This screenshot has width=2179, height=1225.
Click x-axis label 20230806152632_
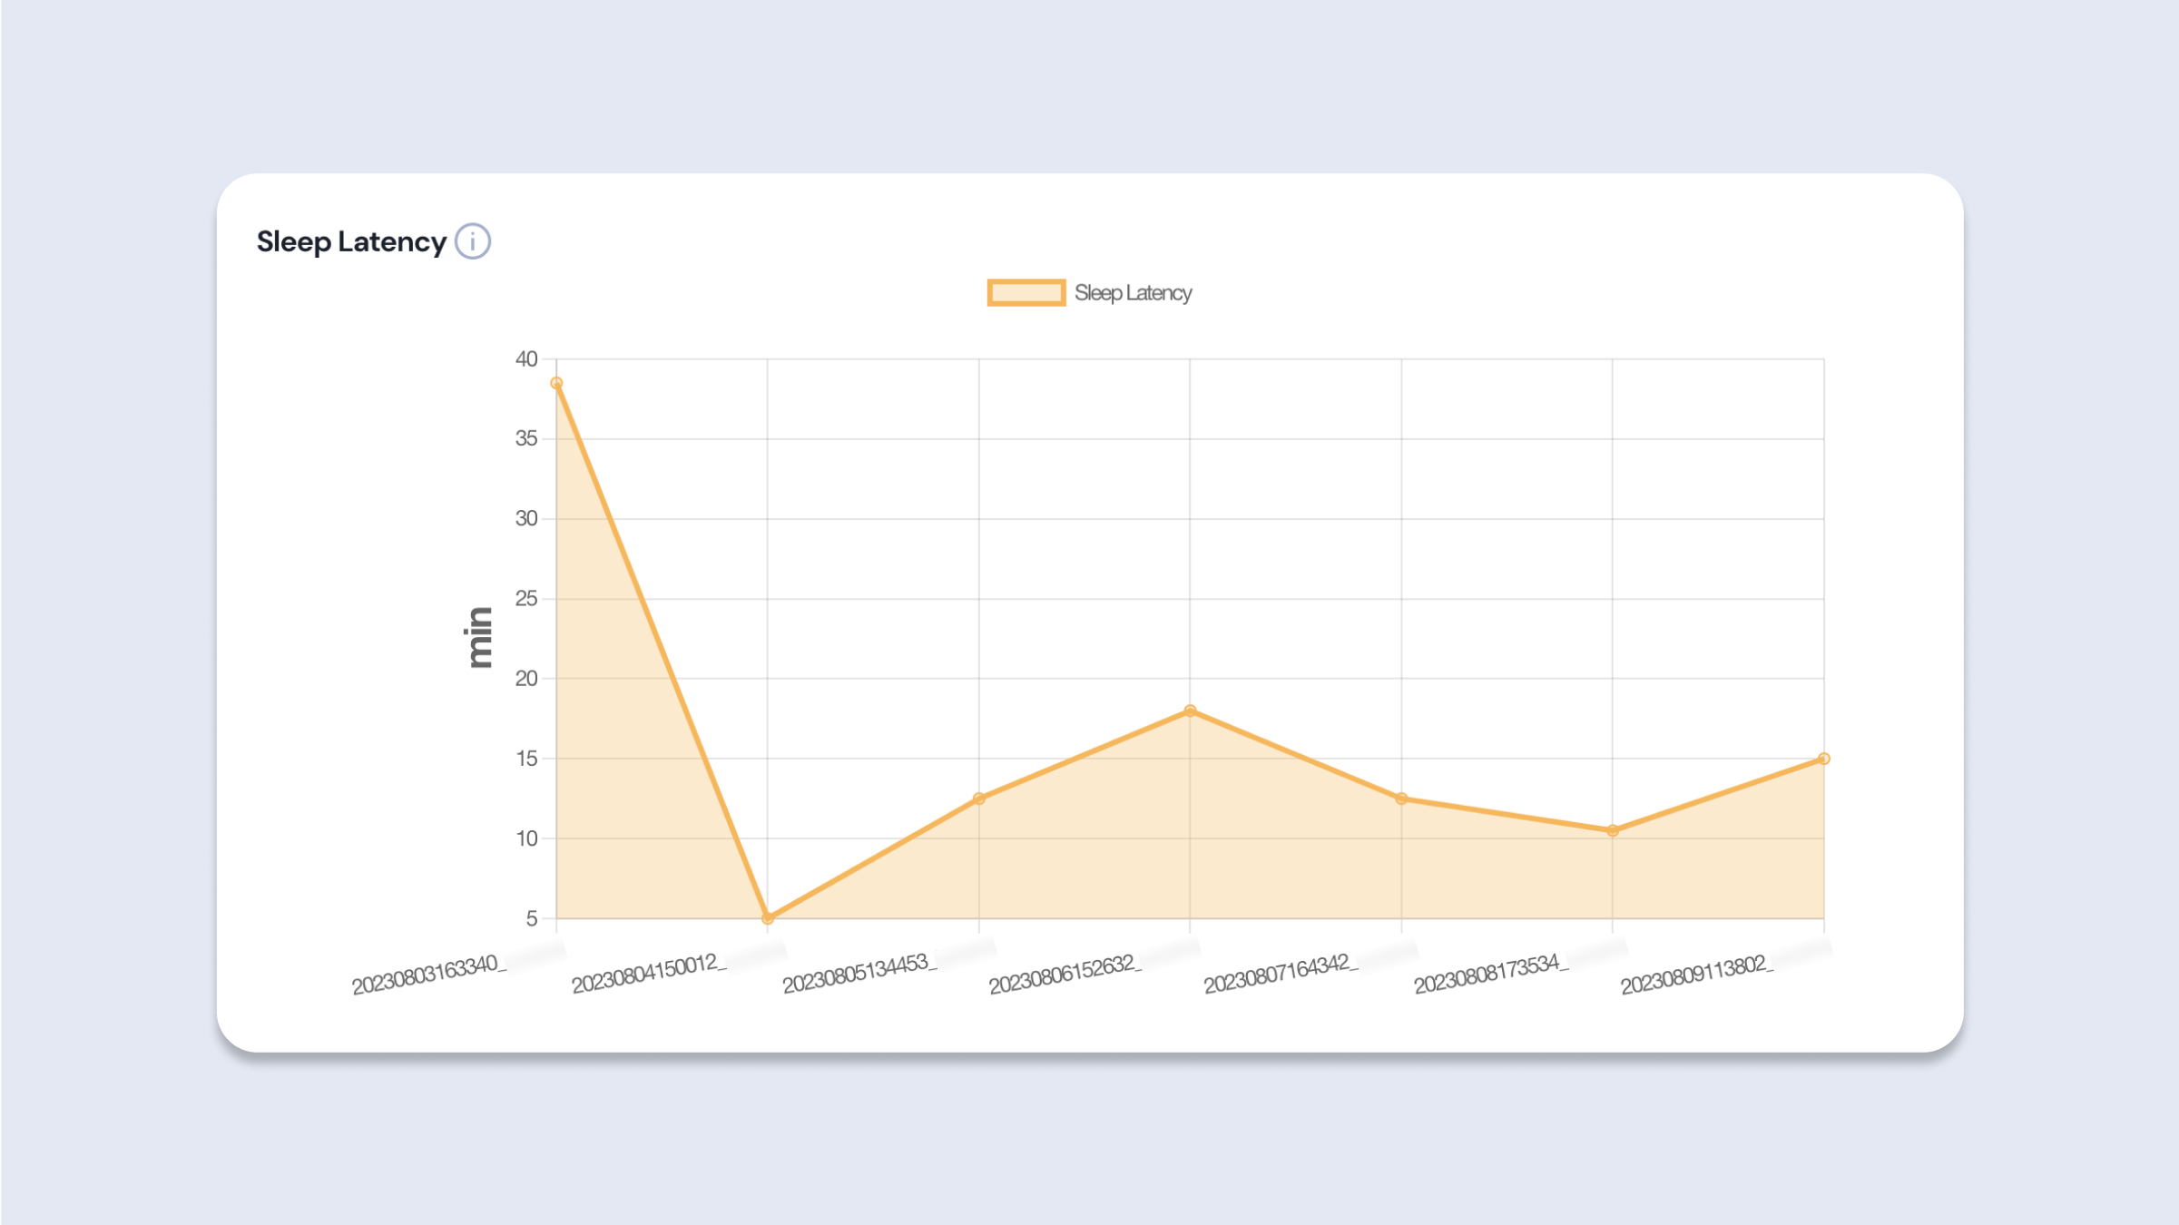tap(1066, 974)
